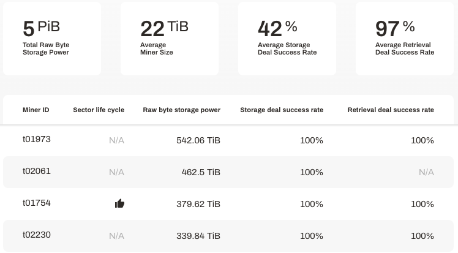This screenshot has height=253, width=458.
Task: Select the Average Retrieval Deal Success Rate card
Action: [x=405, y=39]
